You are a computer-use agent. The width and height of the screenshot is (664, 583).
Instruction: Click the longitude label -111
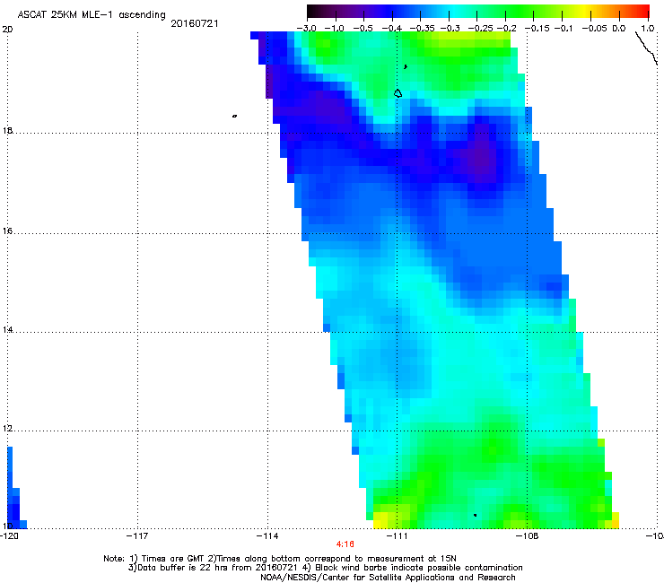tap(398, 536)
